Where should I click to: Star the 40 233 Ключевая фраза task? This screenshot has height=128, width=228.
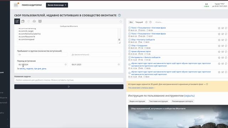[219, 34]
